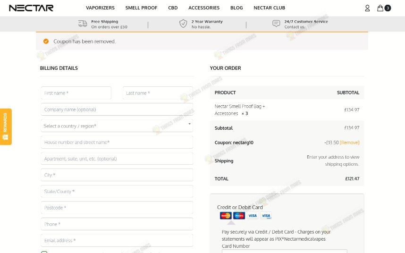Click the Enter your address shipping note
The width and height of the screenshot is (405, 253).
point(333,160)
